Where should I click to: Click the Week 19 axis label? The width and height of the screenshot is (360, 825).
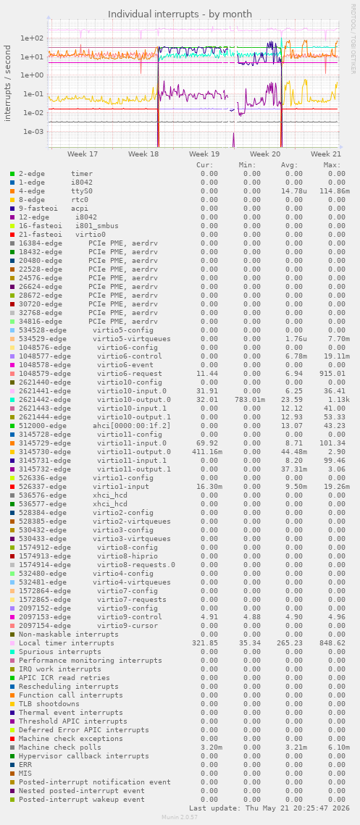point(204,154)
